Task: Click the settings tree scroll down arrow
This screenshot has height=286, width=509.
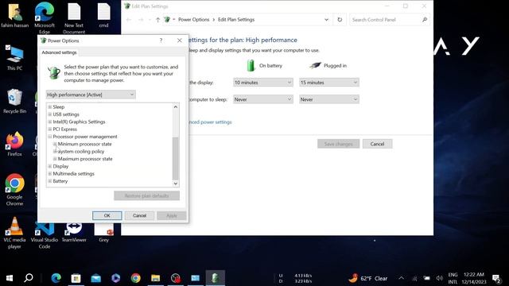Action: click(x=175, y=184)
